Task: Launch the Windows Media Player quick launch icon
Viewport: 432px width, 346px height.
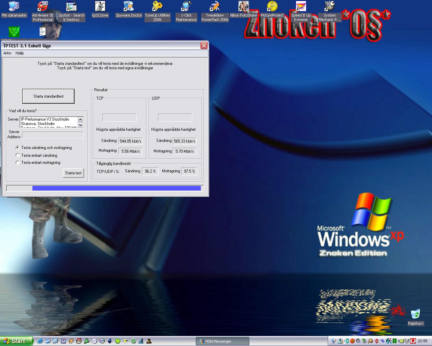Action: tap(102, 341)
